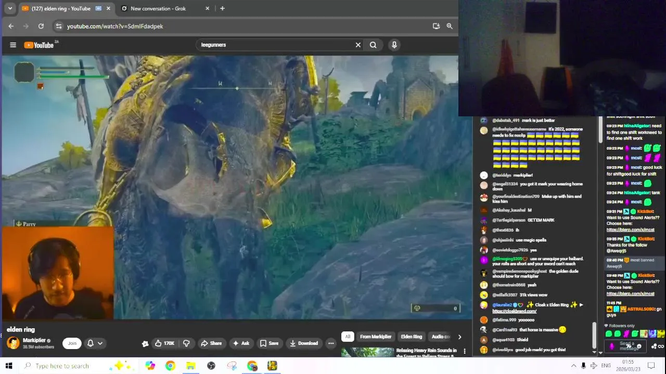Install the app via the address bar install icon
The height and width of the screenshot is (374, 666).
436,26
